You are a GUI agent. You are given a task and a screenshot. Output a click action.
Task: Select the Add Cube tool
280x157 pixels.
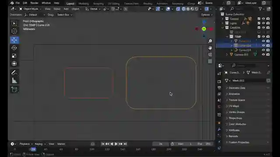(14, 89)
